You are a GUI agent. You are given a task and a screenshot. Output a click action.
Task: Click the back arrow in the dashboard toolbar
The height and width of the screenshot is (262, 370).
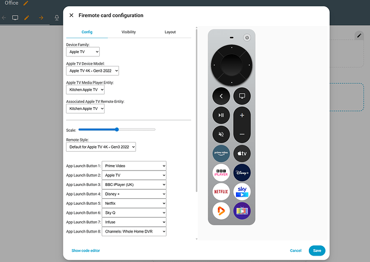click(4, 18)
